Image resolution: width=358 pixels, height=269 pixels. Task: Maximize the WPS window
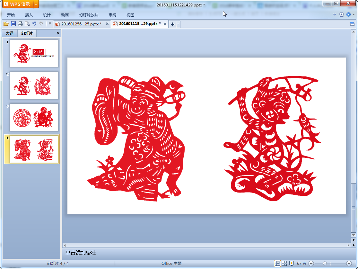336,4
